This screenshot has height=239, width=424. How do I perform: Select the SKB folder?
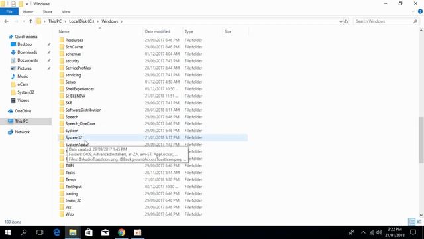(x=69, y=103)
